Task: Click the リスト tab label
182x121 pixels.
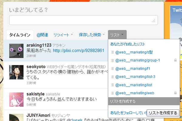Action: click(x=115, y=35)
